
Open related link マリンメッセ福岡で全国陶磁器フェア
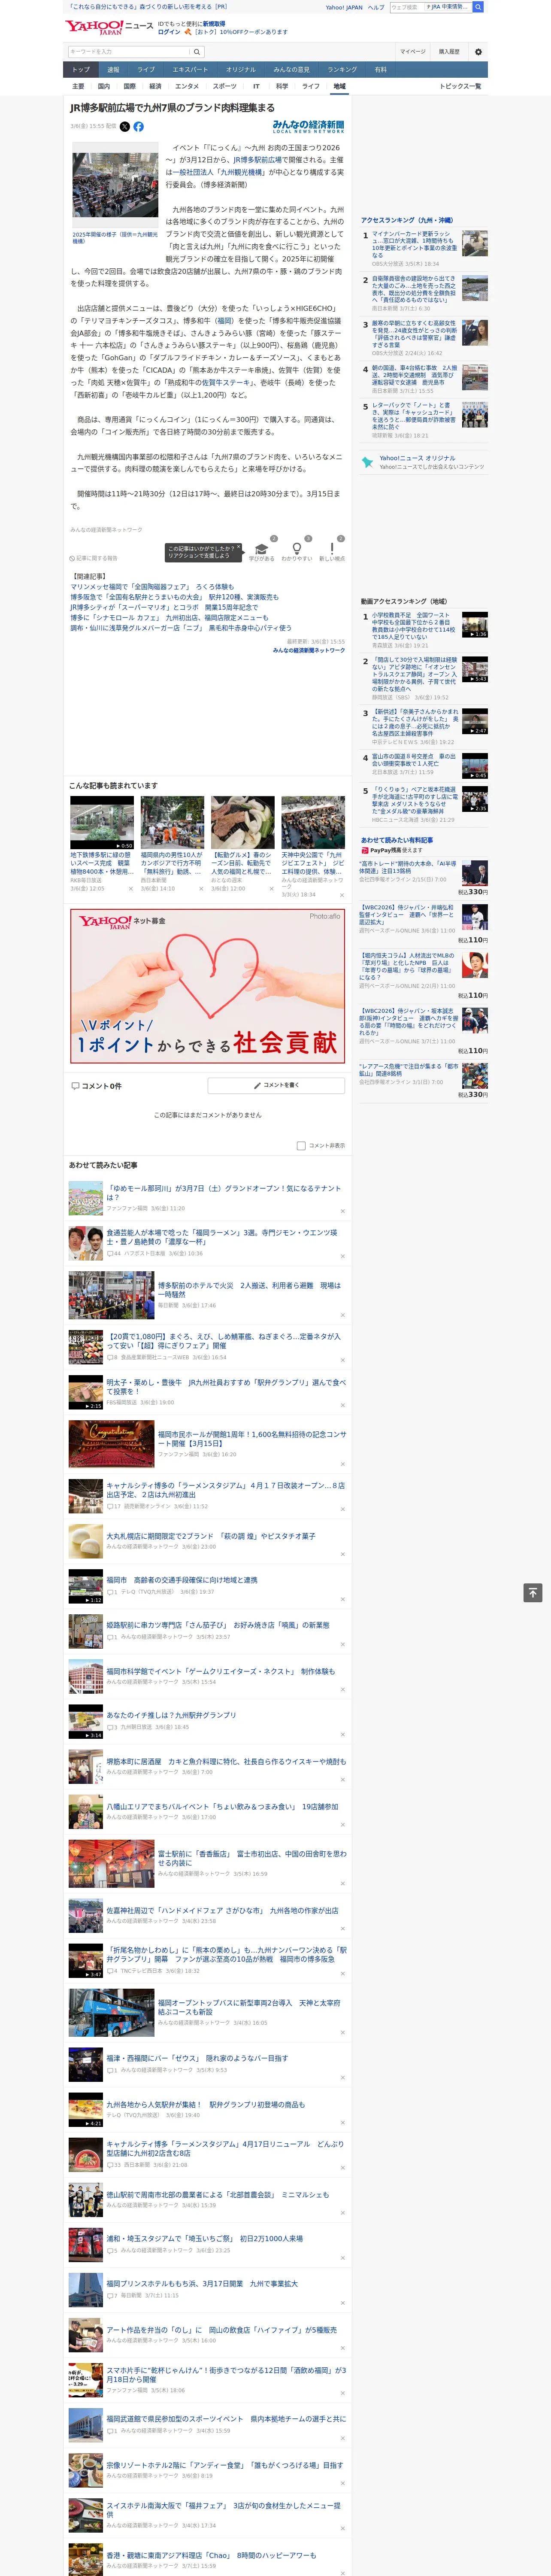[x=152, y=587]
